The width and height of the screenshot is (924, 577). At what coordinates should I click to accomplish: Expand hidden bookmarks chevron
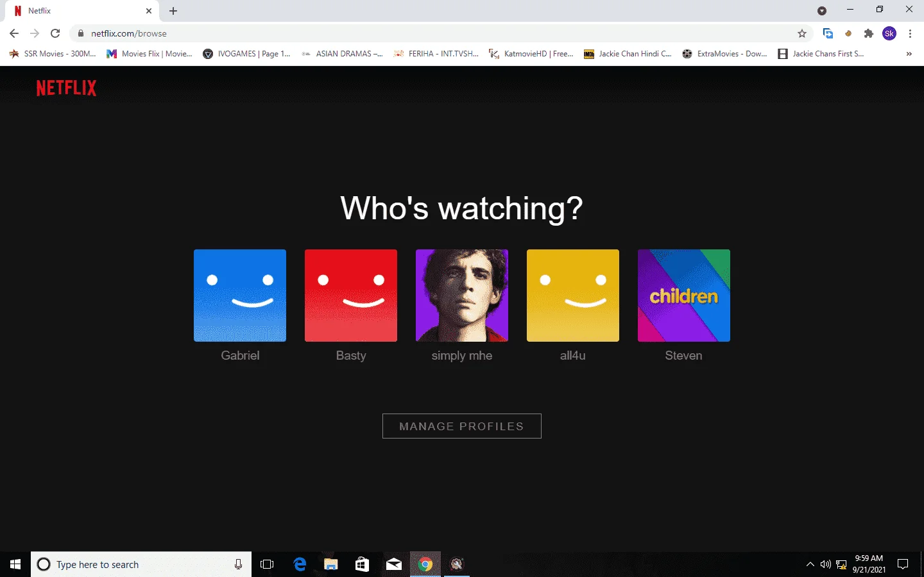909,54
